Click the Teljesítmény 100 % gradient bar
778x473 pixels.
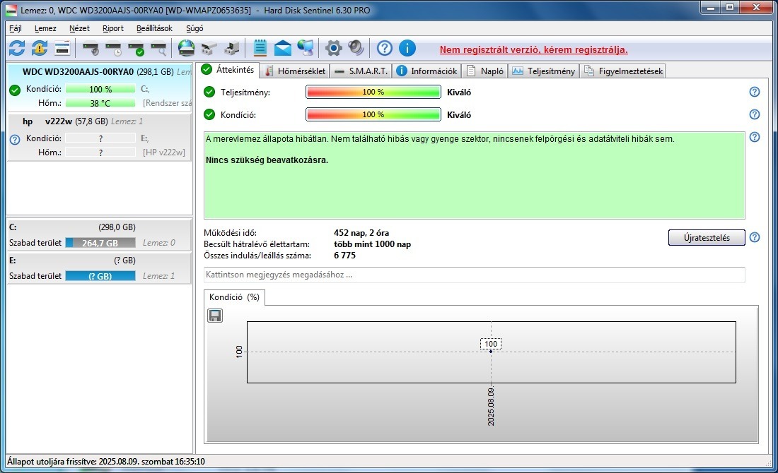[x=373, y=92]
